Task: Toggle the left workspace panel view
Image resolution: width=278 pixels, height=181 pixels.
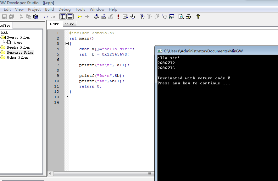Action: tap(63, 17)
